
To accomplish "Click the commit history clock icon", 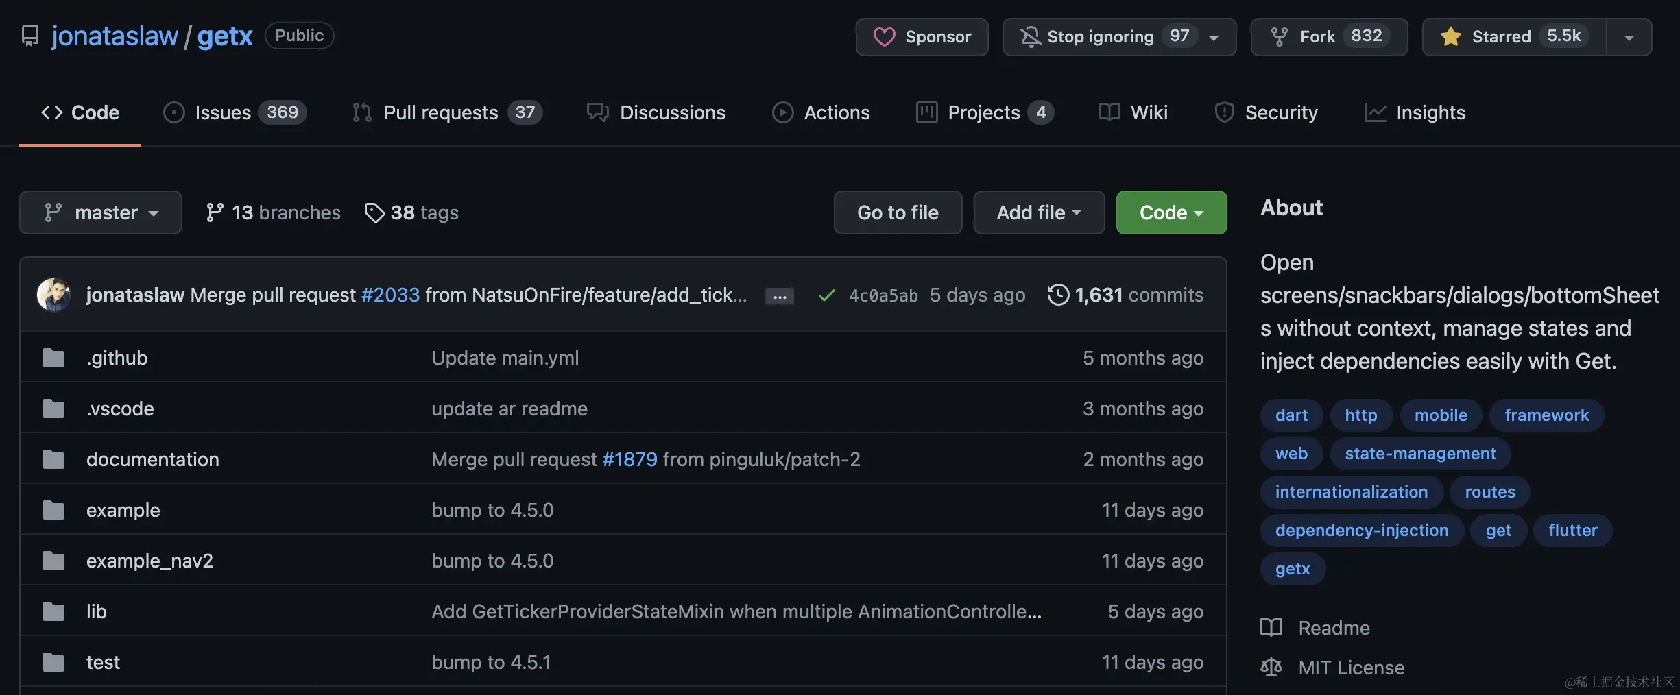I will (1057, 295).
